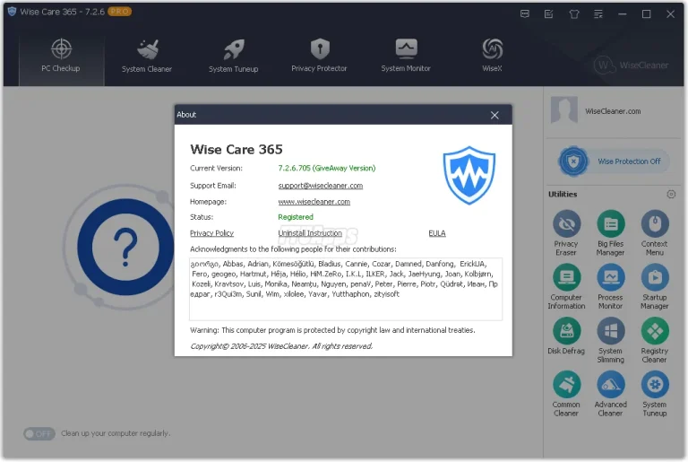
Task: Launch the Advanced Cleaner utility
Action: tap(610, 387)
